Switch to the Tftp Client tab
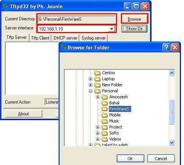Viewport: 184px width, 165px height. [x=40, y=38]
